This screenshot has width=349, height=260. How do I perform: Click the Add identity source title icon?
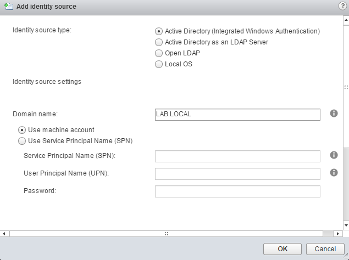click(7, 7)
